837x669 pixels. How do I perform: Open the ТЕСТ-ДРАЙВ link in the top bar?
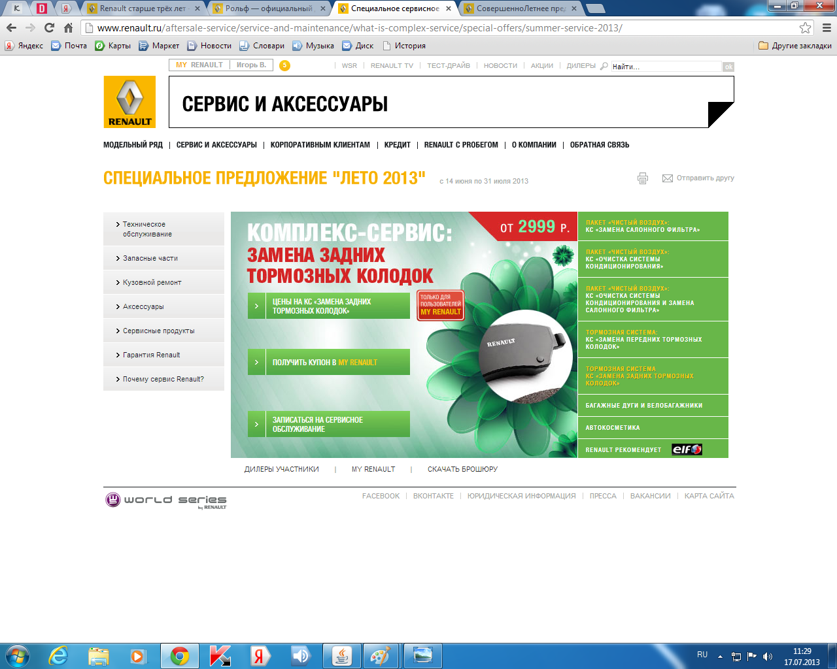pyautogui.click(x=449, y=66)
